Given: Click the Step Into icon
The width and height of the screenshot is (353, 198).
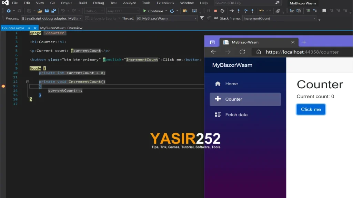Looking at the screenshot, I should (239, 11).
